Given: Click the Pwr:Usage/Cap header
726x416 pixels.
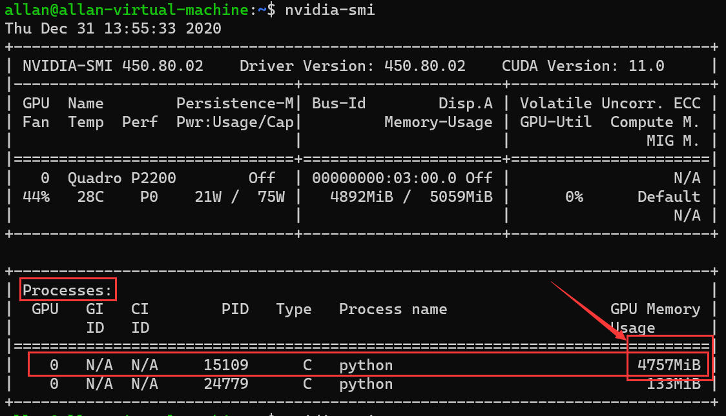Looking at the screenshot, I should [x=235, y=123].
